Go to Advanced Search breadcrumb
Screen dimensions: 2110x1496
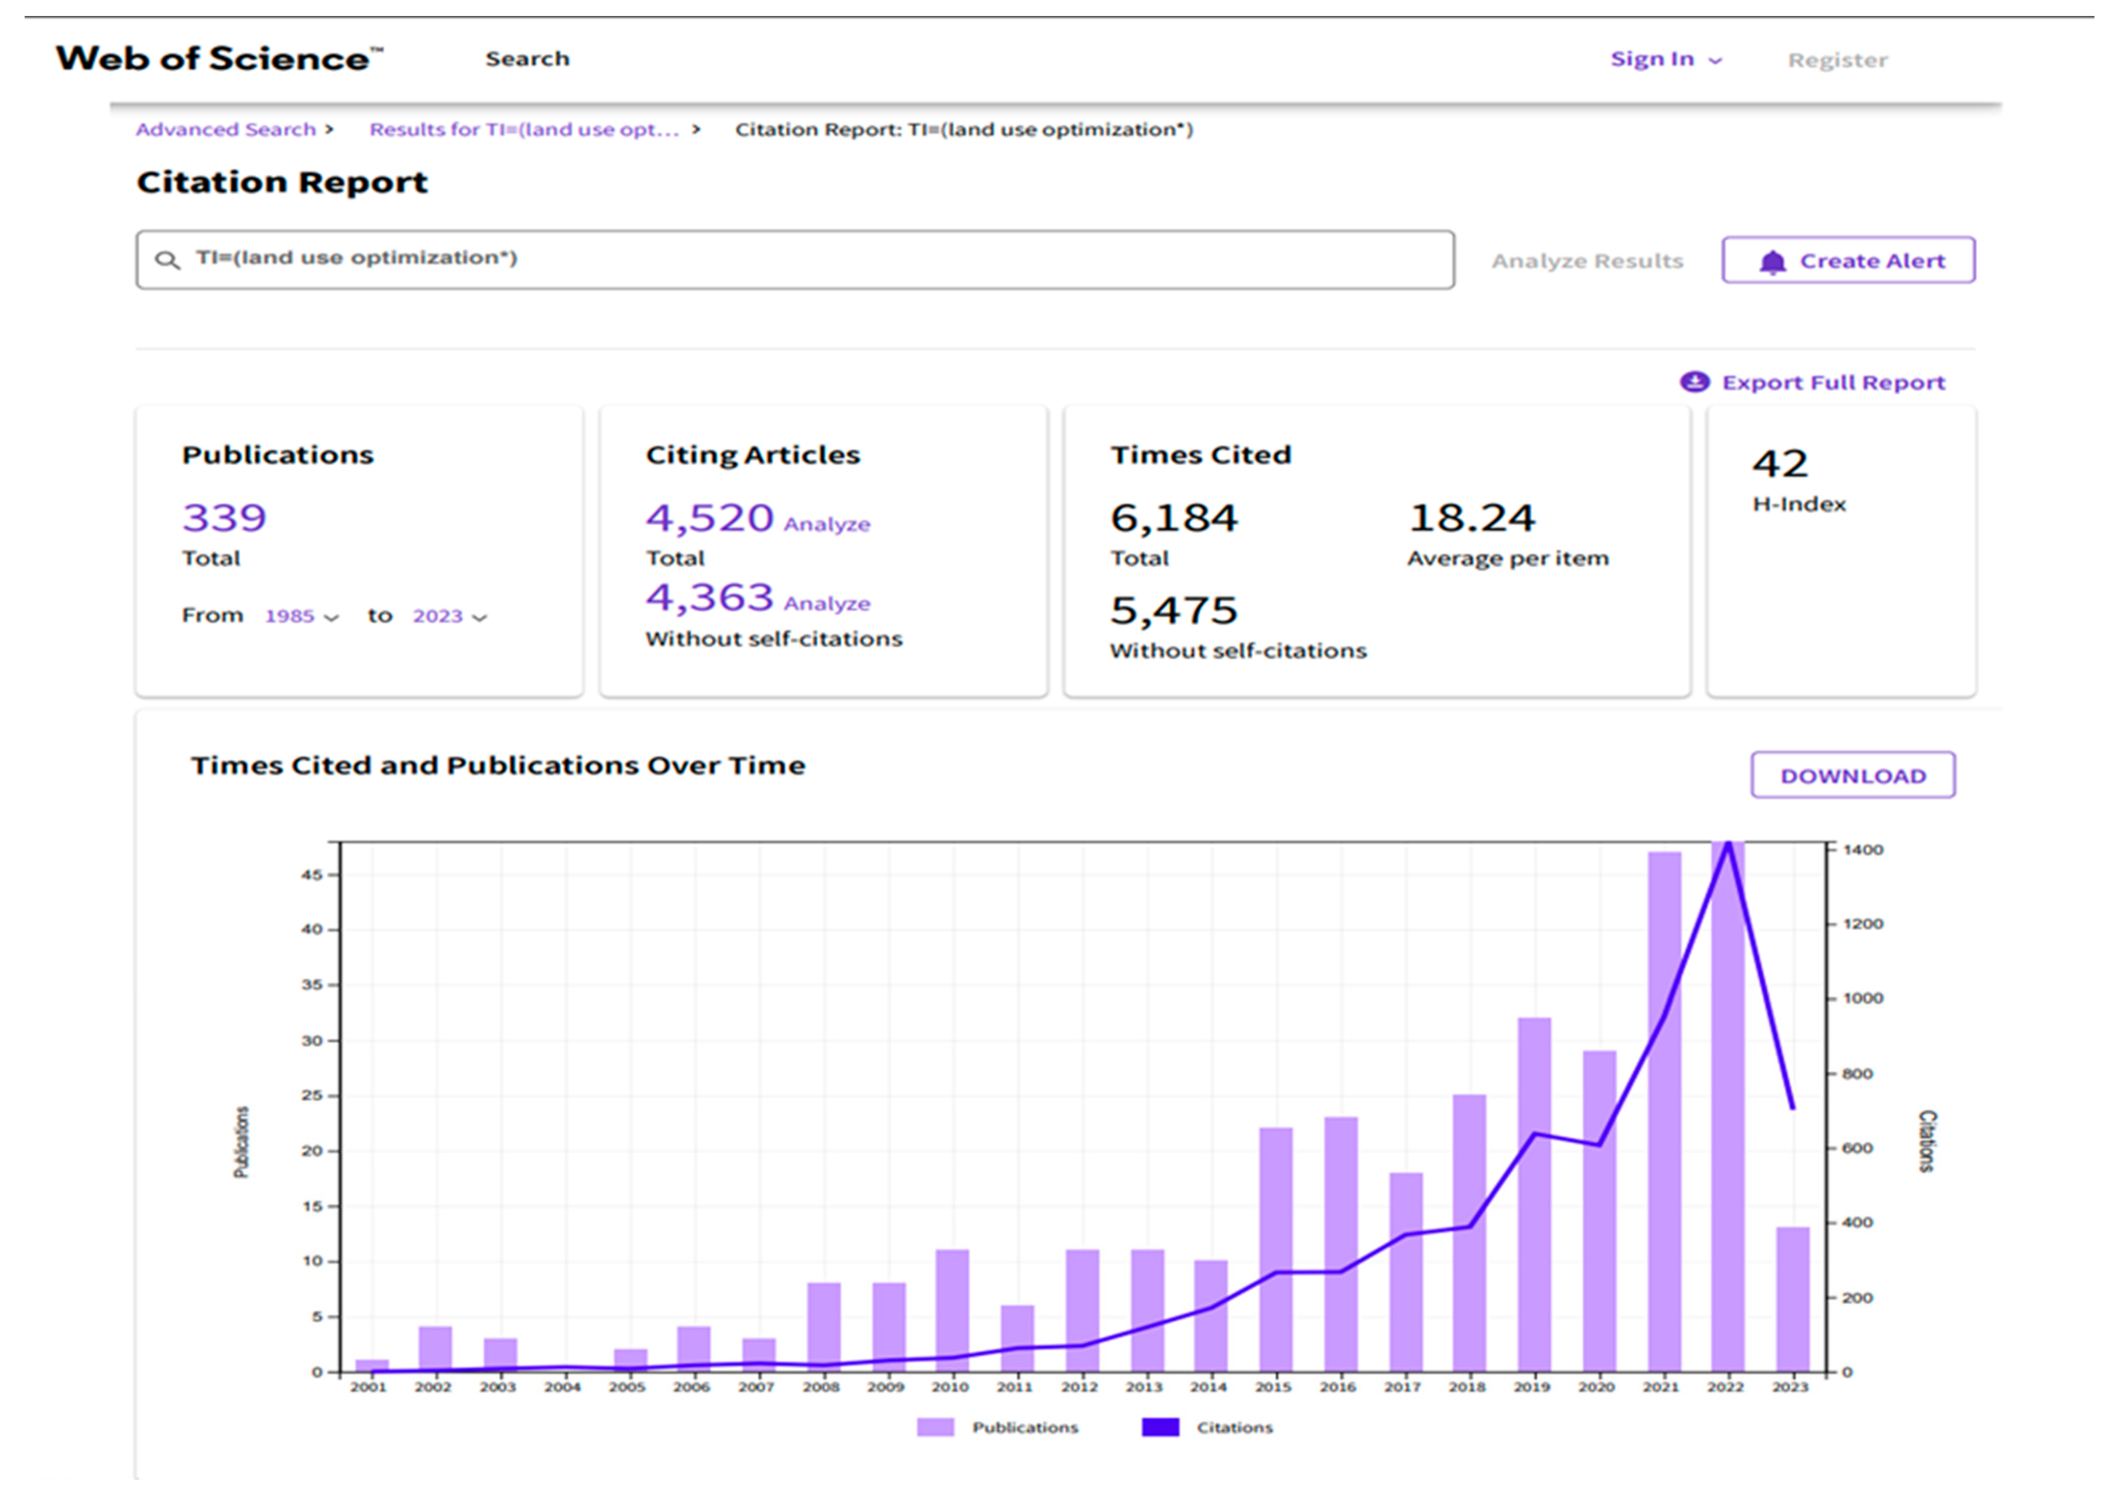tap(226, 130)
